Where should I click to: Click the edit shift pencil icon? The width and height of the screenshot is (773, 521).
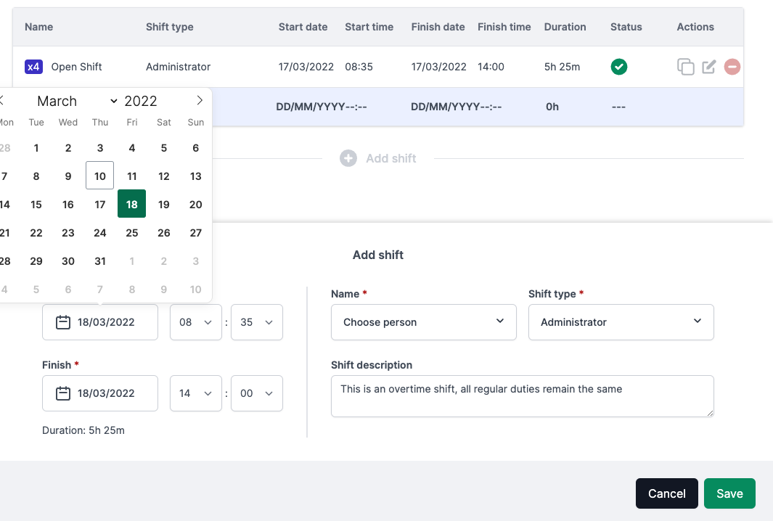point(709,67)
